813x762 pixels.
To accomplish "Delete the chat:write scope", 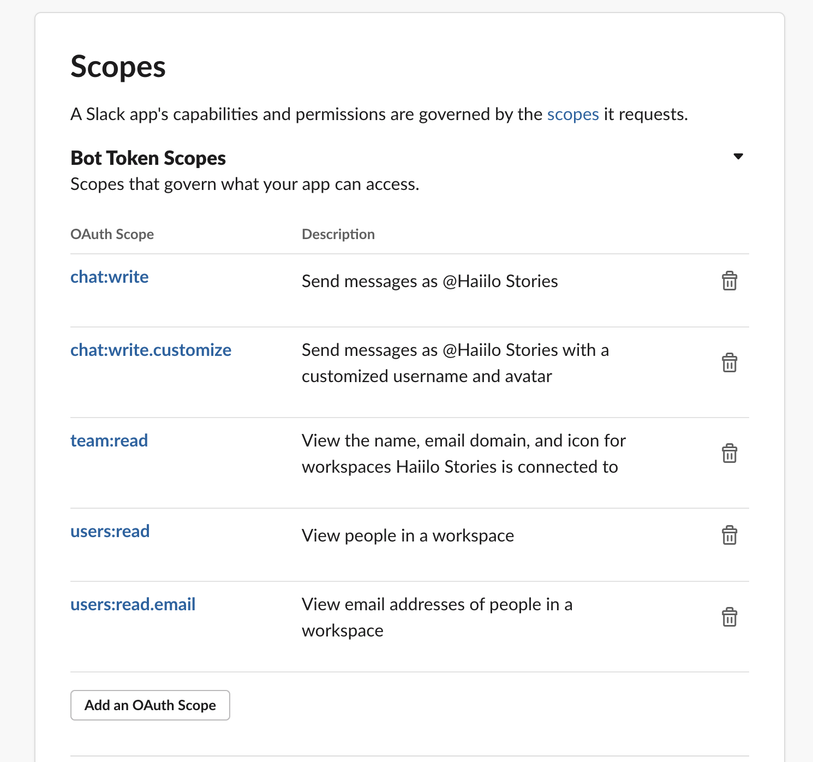I will click(729, 281).
